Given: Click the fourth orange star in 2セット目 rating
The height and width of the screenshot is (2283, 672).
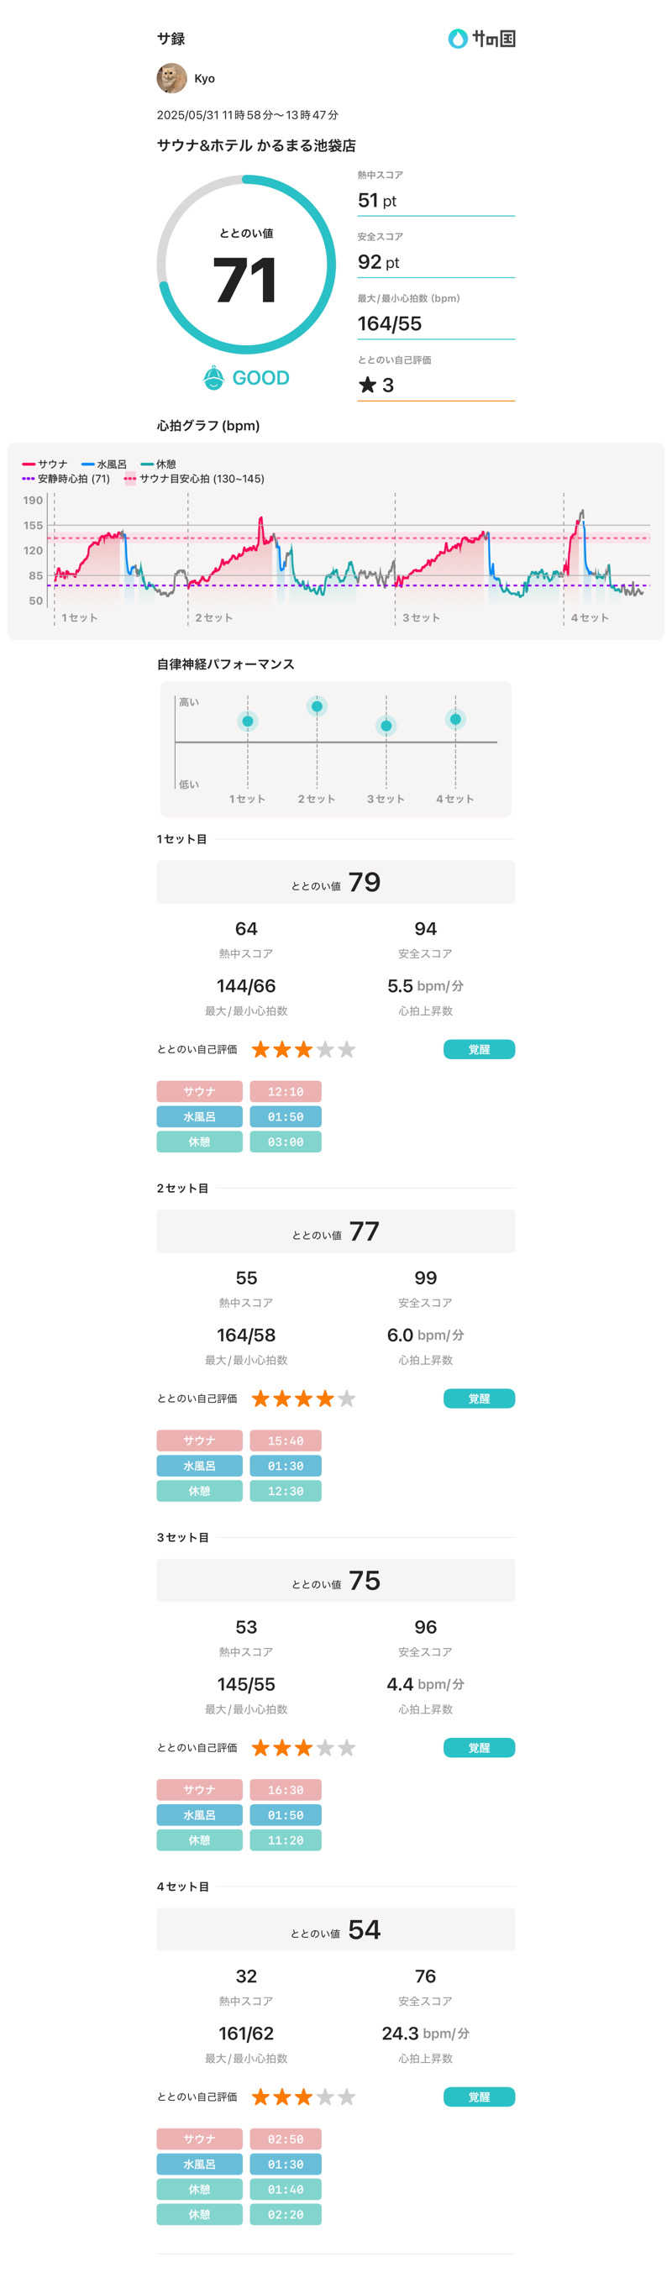Looking at the screenshot, I should click(x=325, y=1398).
